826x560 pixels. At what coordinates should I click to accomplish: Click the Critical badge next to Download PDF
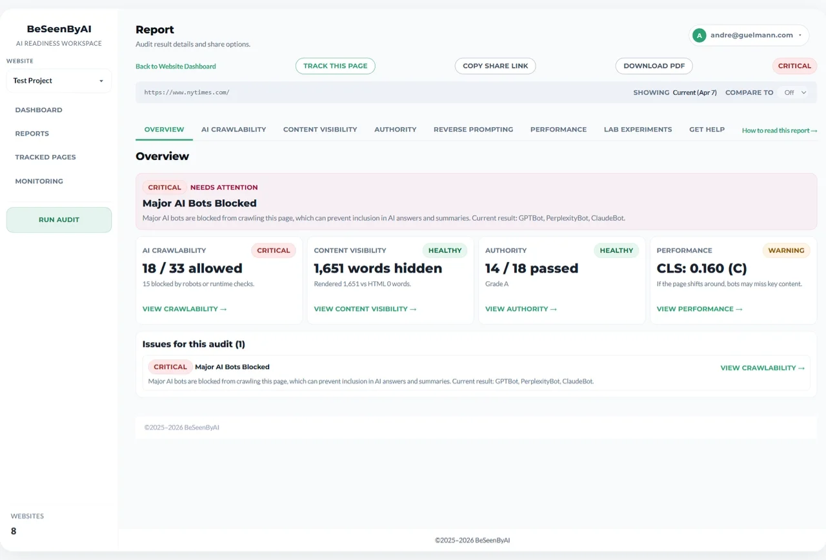(794, 66)
